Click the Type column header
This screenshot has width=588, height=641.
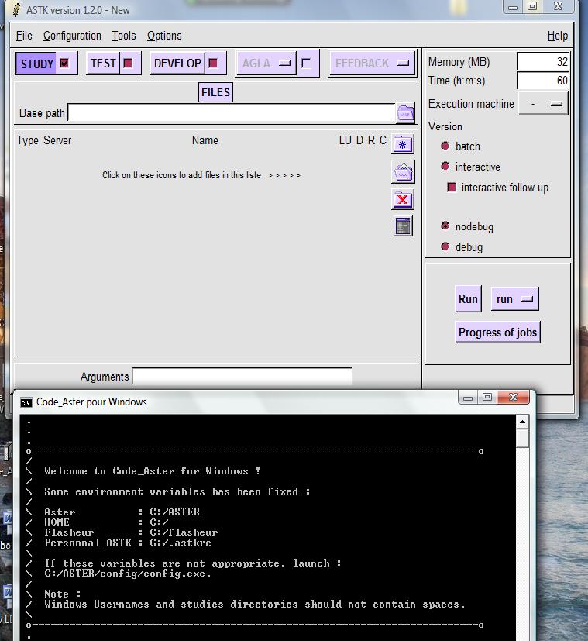(28, 140)
